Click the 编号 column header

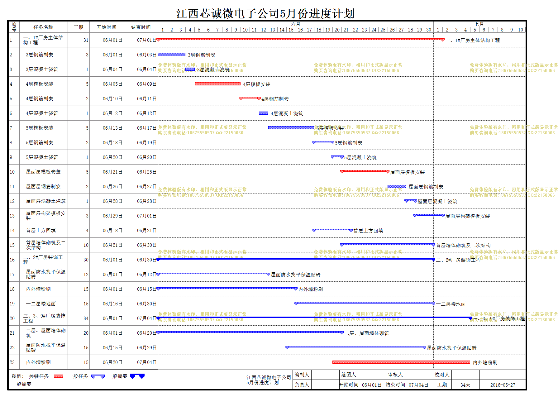coord(14,27)
